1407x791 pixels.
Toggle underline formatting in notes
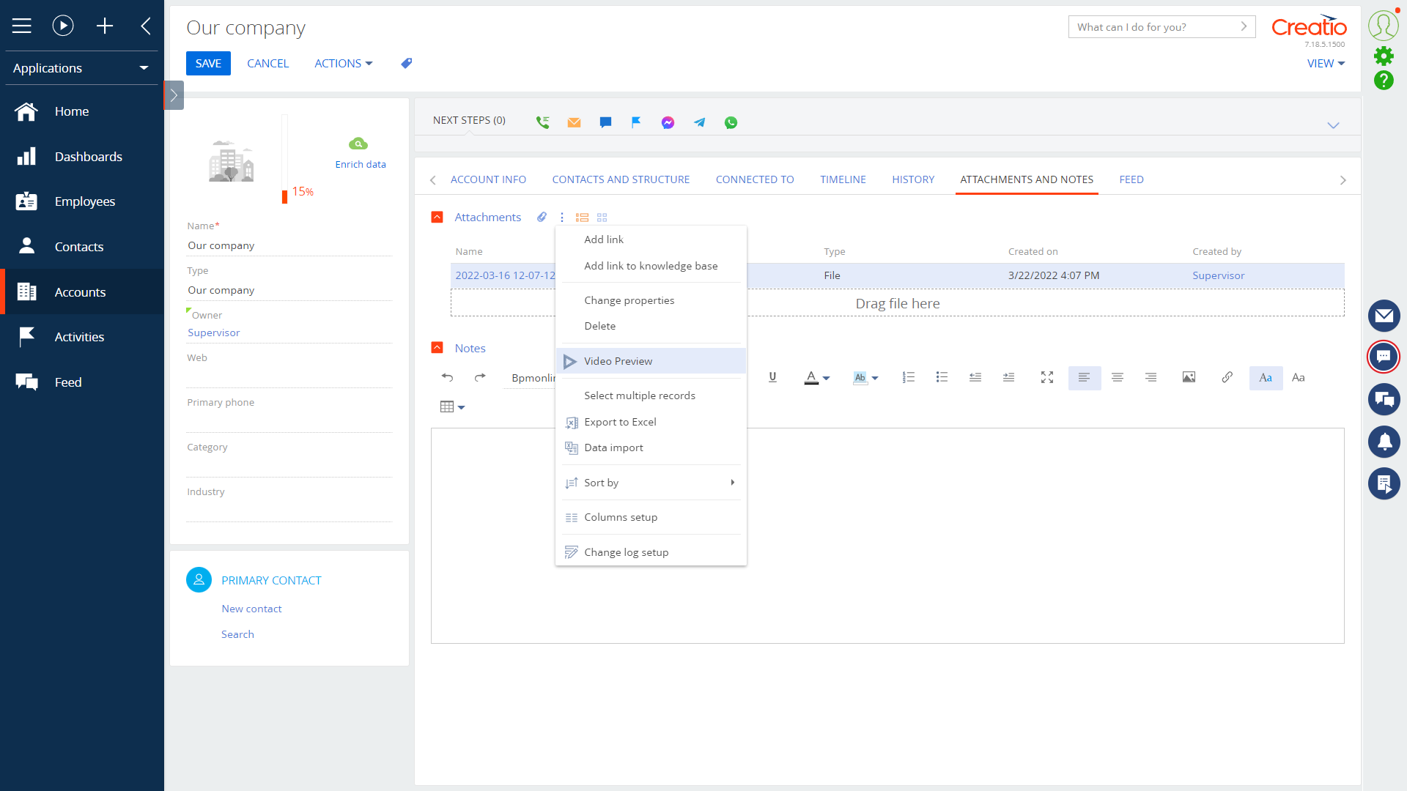click(772, 377)
